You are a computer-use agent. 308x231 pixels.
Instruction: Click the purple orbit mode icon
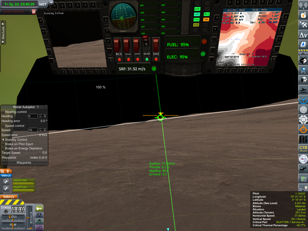click(39, 227)
